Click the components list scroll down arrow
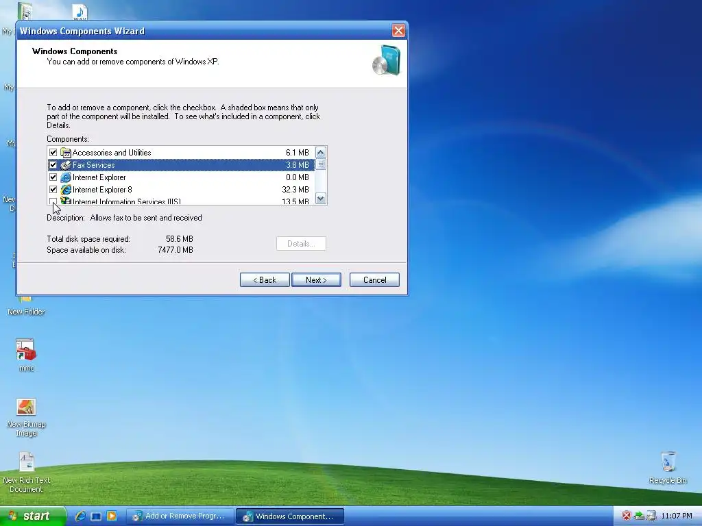Screen dimensions: 702x526 pos(321,198)
